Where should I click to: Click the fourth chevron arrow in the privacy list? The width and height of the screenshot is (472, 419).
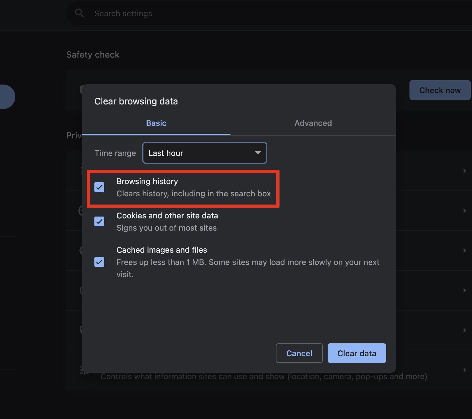click(465, 290)
